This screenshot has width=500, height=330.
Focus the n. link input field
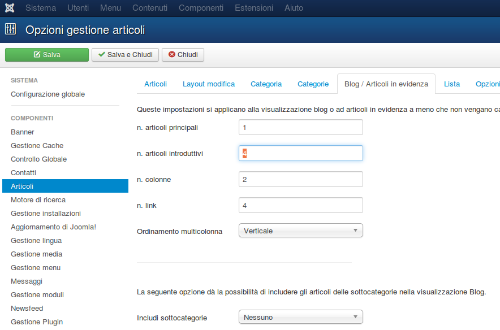coord(300,205)
